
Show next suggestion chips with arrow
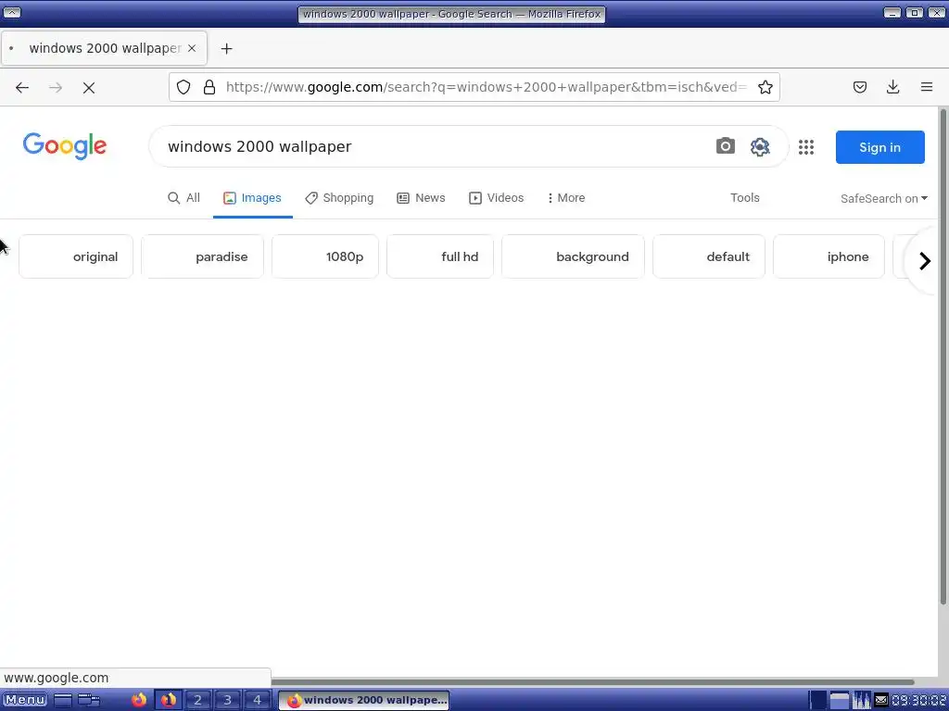pos(924,261)
